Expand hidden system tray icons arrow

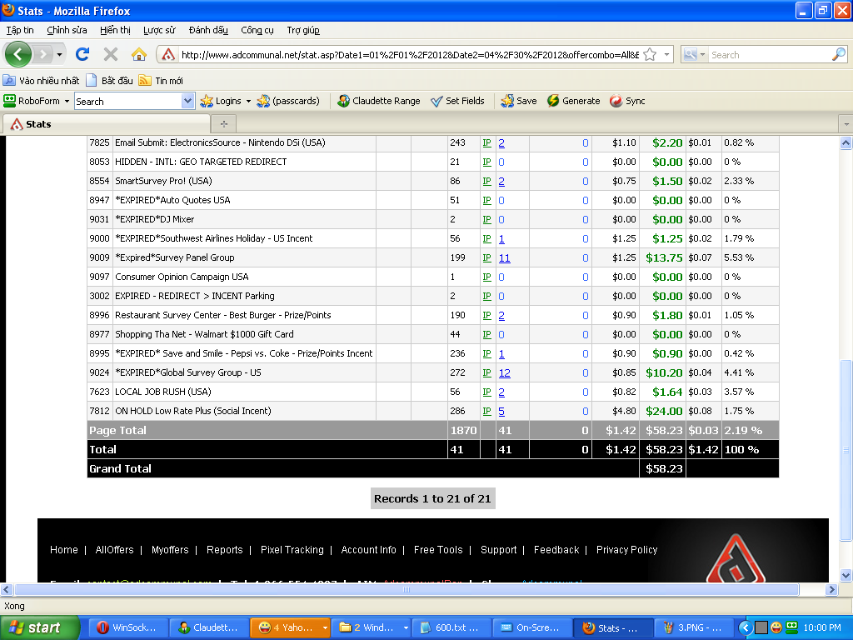pyautogui.click(x=745, y=627)
